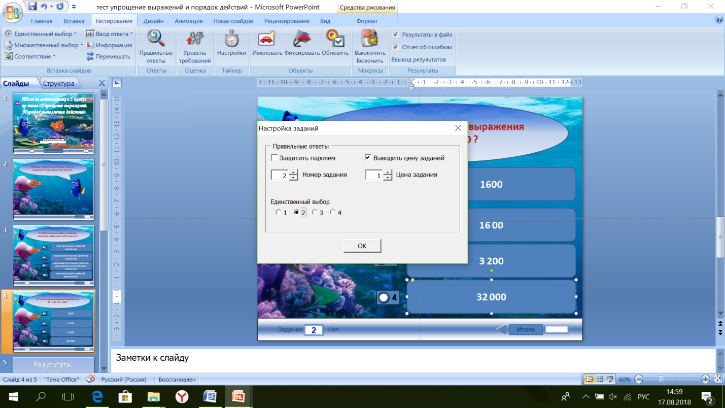The image size is (725, 408).
Task: Select answer 4 radio in dialog
Action: (x=333, y=213)
